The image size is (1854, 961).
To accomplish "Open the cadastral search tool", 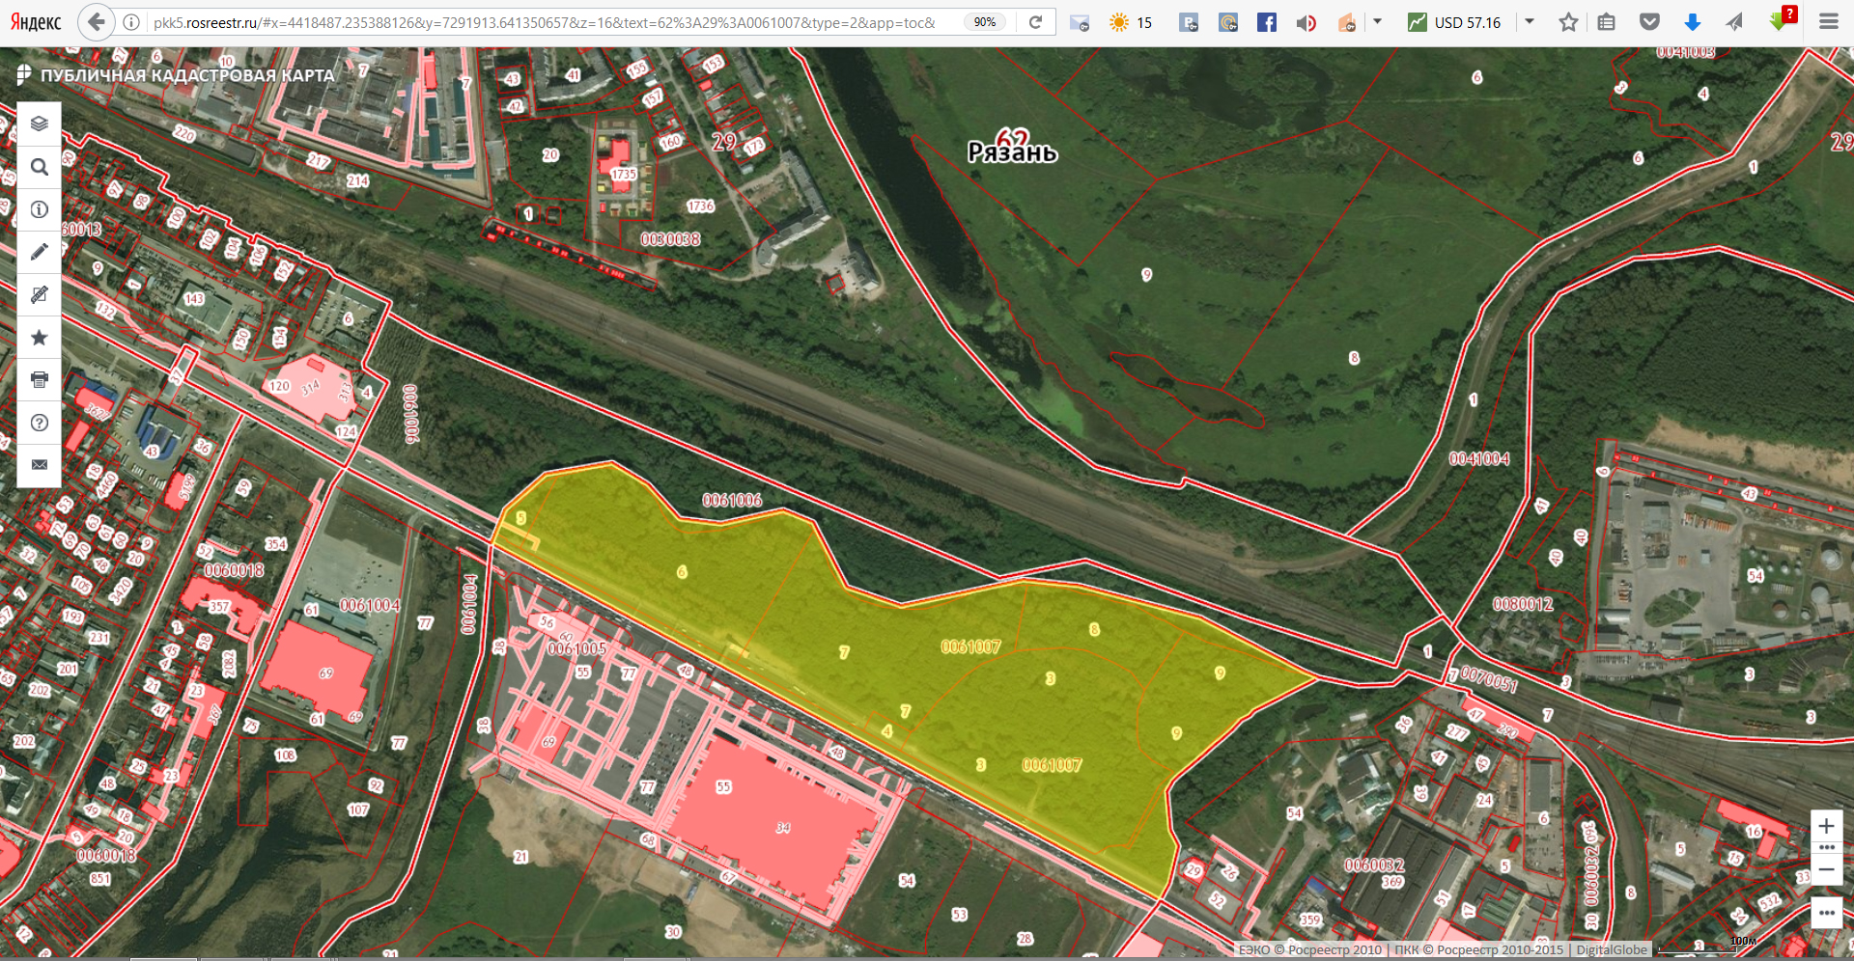I will click(x=39, y=167).
